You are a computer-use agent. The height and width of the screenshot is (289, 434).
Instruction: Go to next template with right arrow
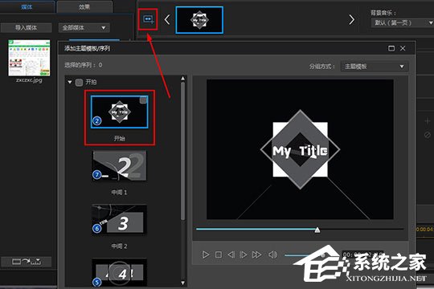[351, 19]
